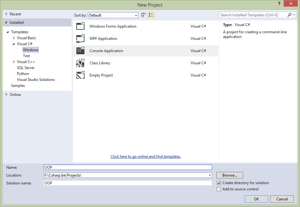Click the Name input field

(128, 167)
